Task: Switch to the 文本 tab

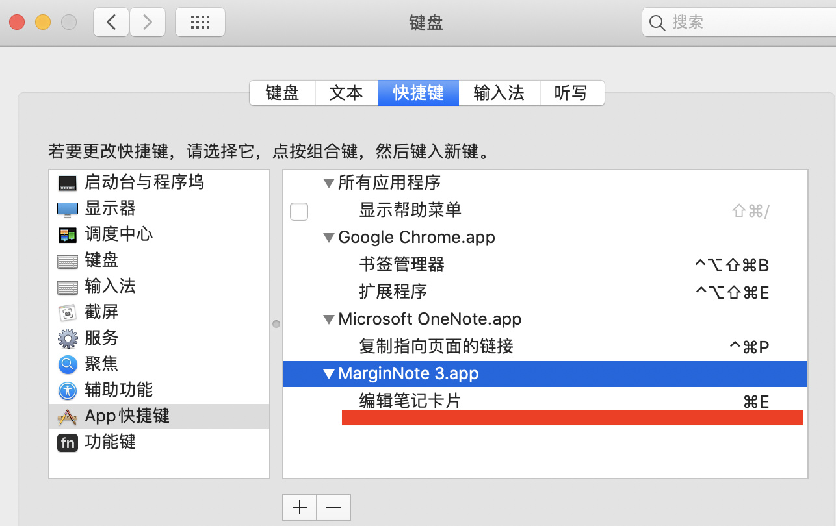Action: (346, 93)
